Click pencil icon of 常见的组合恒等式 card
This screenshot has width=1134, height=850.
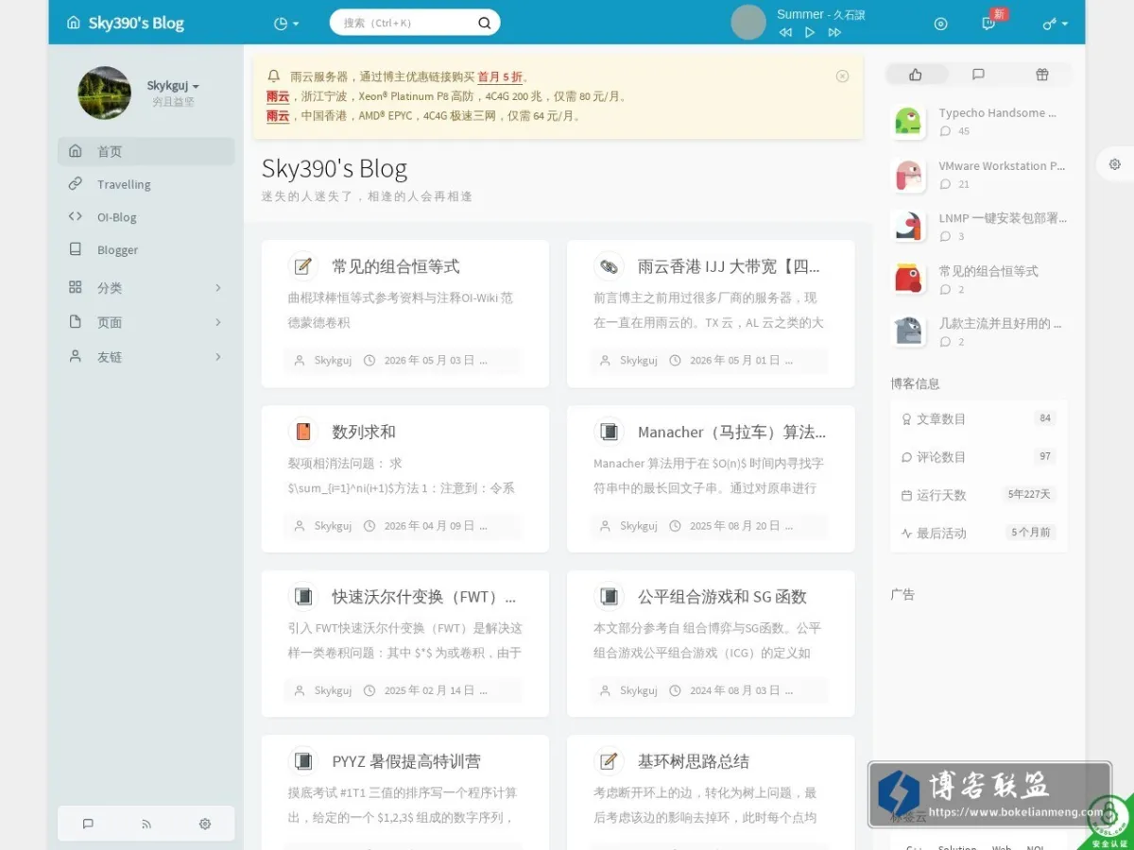click(x=303, y=266)
